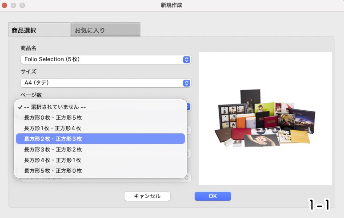Viewport: 344px width, 218px height.
Task: Switch to the 商品選択 tab
Action: click(x=39, y=30)
